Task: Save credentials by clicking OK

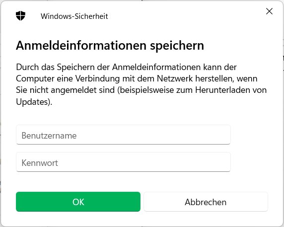Action: 78,202
